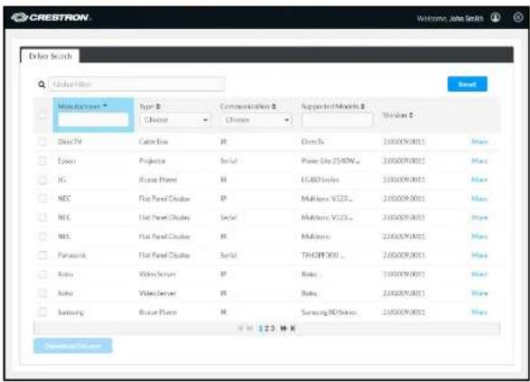Open the Type filter Choose dropdown
Viewport: 530px width, 382px height.
[x=175, y=120]
